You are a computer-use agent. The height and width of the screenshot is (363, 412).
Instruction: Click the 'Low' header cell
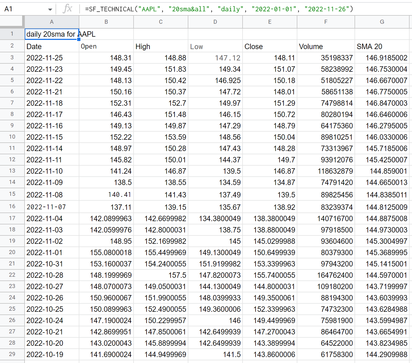(x=215, y=46)
